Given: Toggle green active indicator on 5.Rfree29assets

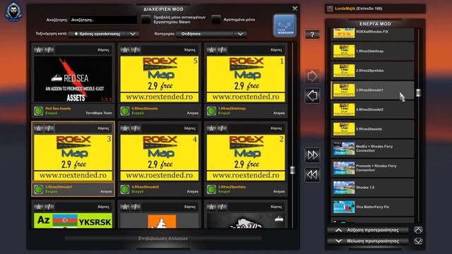Looking at the screenshot, I should pyautogui.click(x=125, y=111).
